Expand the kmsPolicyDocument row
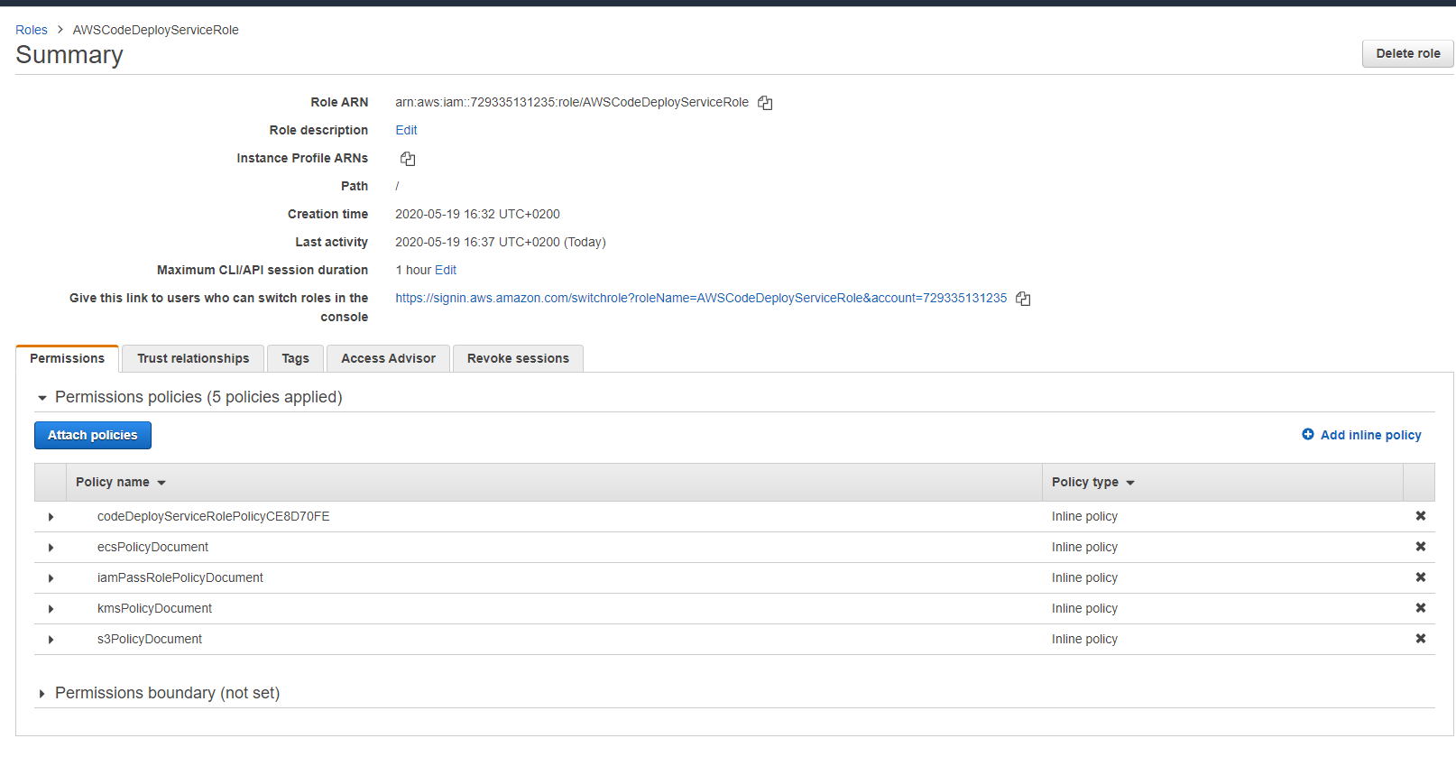The height and width of the screenshot is (757, 1456). coord(51,609)
